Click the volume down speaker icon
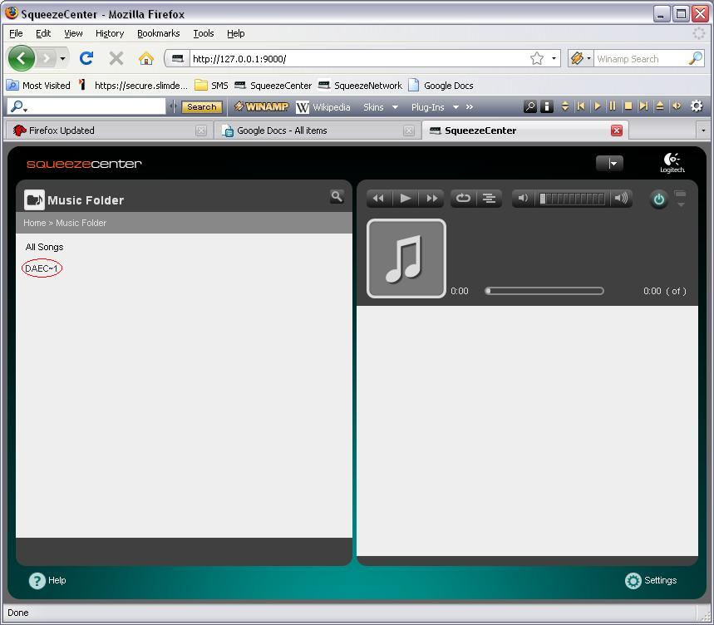Image resolution: width=714 pixels, height=625 pixels. pyautogui.click(x=523, y=199)
